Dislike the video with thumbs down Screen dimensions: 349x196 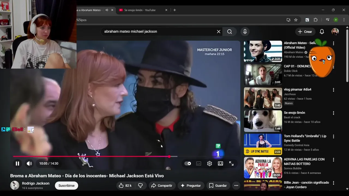pyautogui.click(x=140, y=186)
